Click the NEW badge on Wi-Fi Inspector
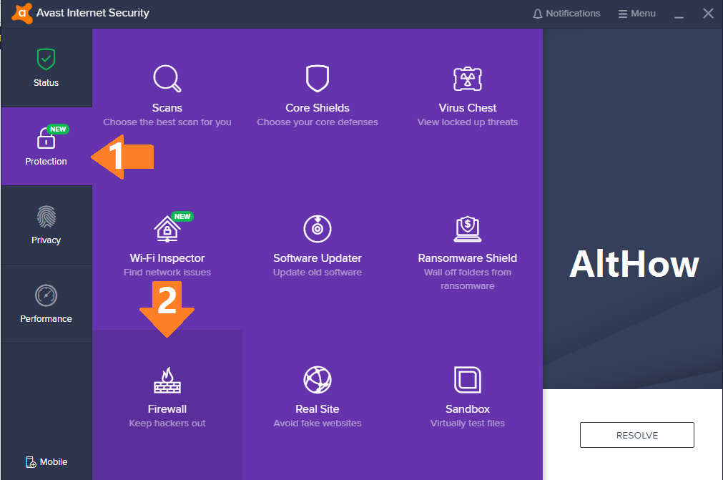This screenshot has height=480, width=723. pos(182,216)
